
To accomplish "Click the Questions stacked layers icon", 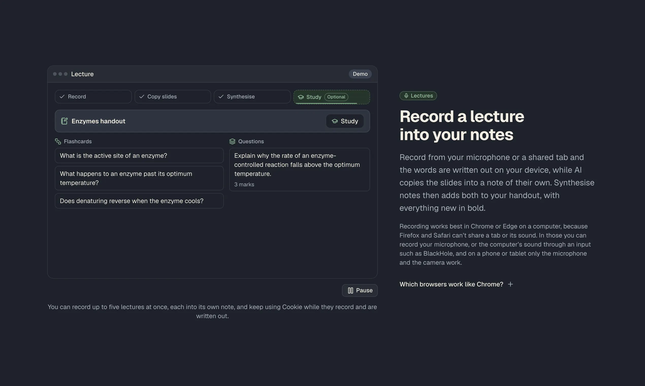I will tap(232, 141).
